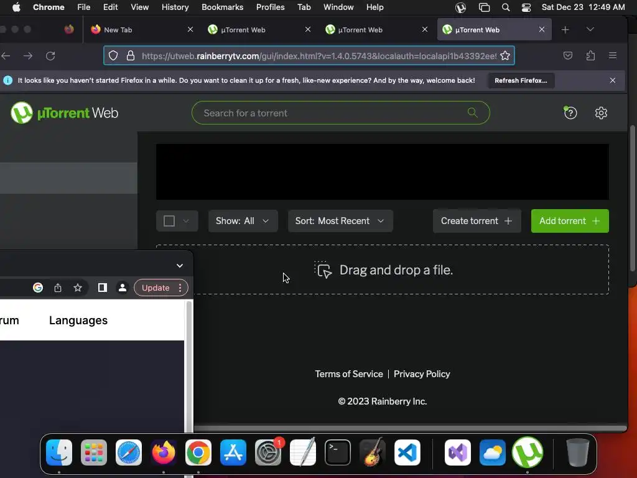Click the µTorrent Web logo
Screen dimensions: 637x478
65,113
